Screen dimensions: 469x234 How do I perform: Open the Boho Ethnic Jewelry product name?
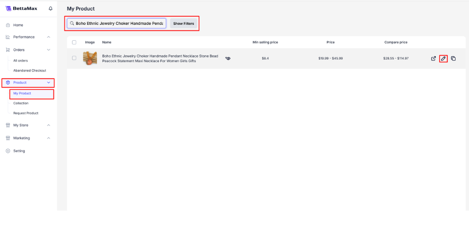[x=160, y=58]
